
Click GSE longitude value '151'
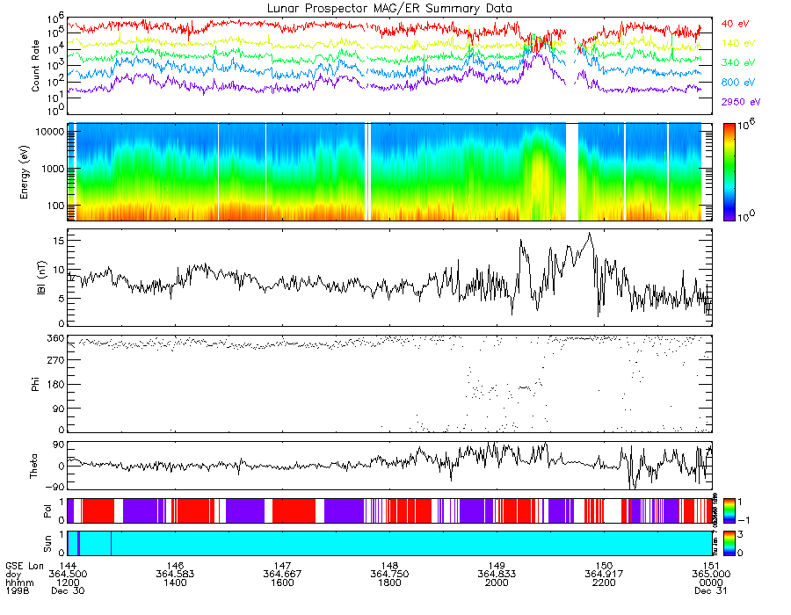(711, 566)
